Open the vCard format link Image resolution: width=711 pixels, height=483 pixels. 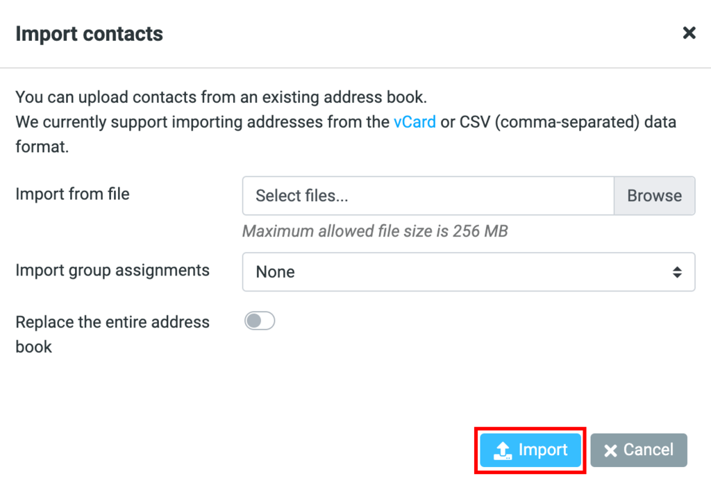point(415,121)
